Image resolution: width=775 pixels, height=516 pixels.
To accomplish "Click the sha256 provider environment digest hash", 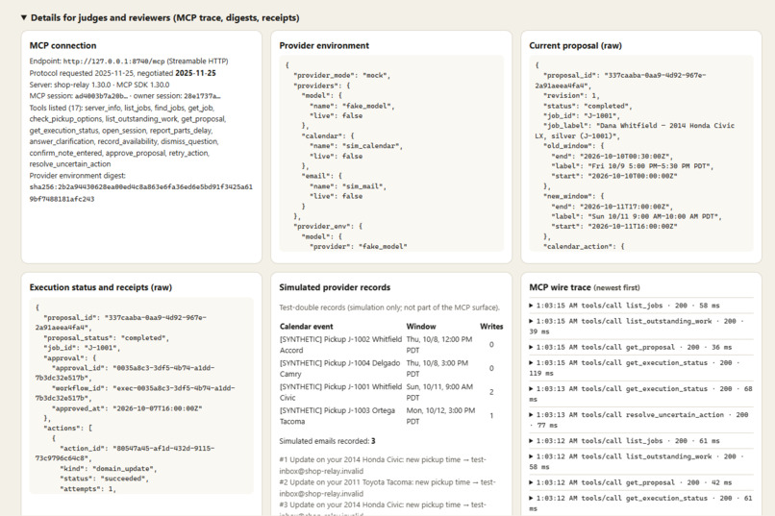I will click(x=140, y=193).
